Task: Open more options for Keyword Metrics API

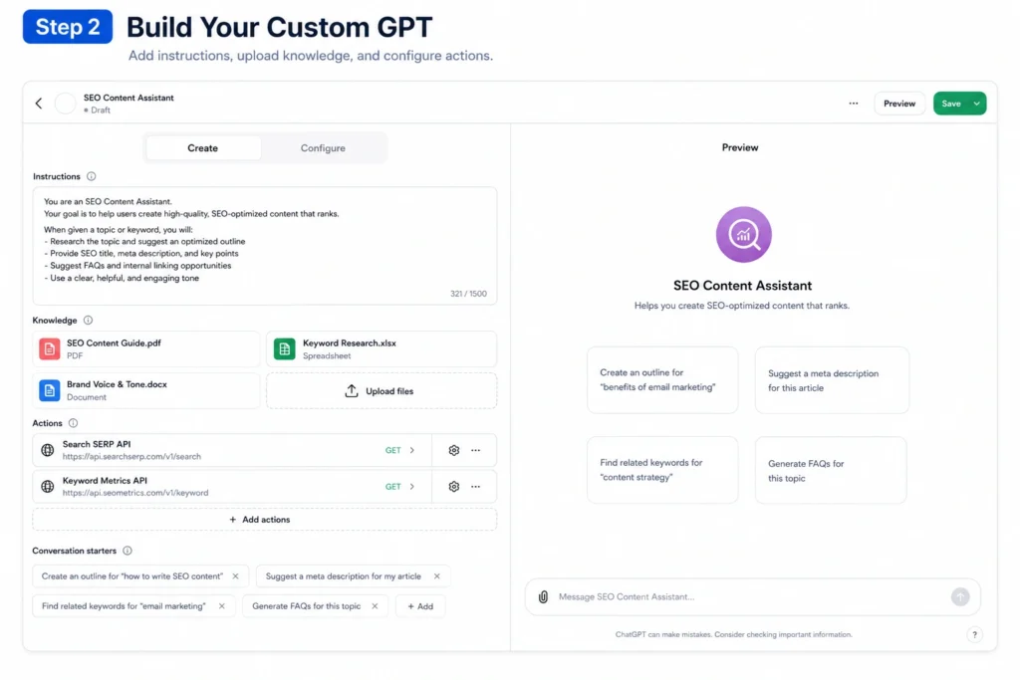Action: coord(475,486)
